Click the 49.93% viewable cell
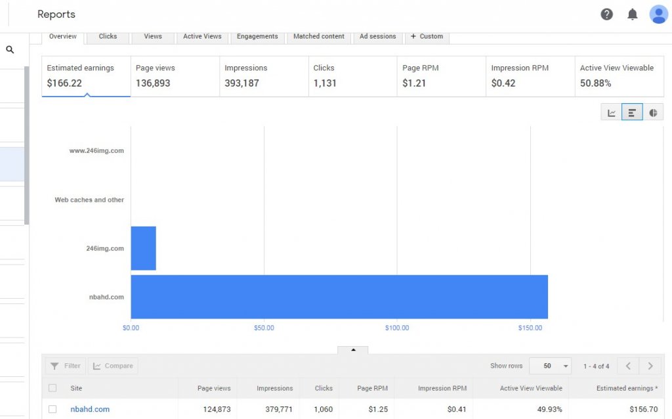 tap(549, 409)
